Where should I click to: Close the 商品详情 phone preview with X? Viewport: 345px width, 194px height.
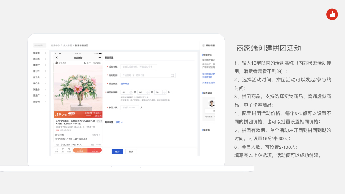[56, 57]
